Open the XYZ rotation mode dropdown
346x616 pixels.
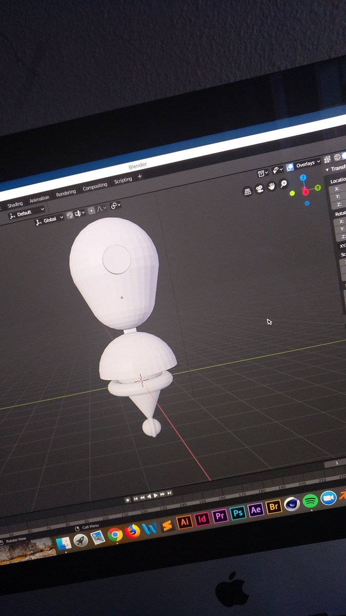tap(342, 246)
